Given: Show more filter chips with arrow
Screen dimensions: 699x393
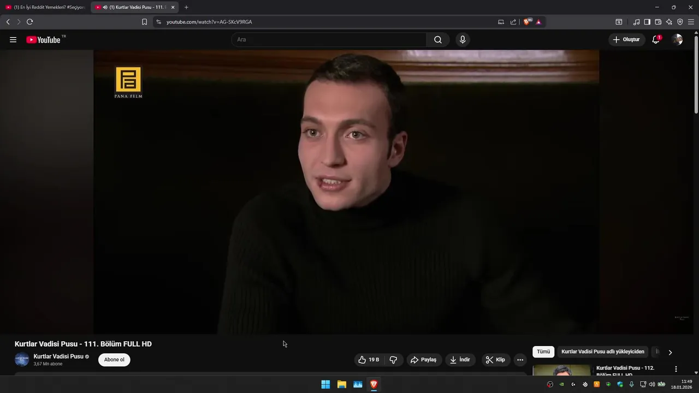Looking at the screenshot, I should point(670,352).
